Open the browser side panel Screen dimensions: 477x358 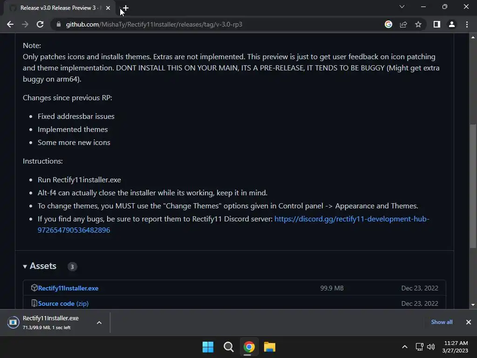437,24
